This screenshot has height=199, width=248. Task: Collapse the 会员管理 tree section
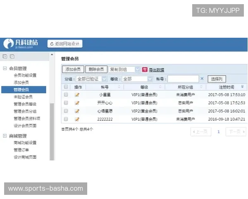[x=5, y=68]
